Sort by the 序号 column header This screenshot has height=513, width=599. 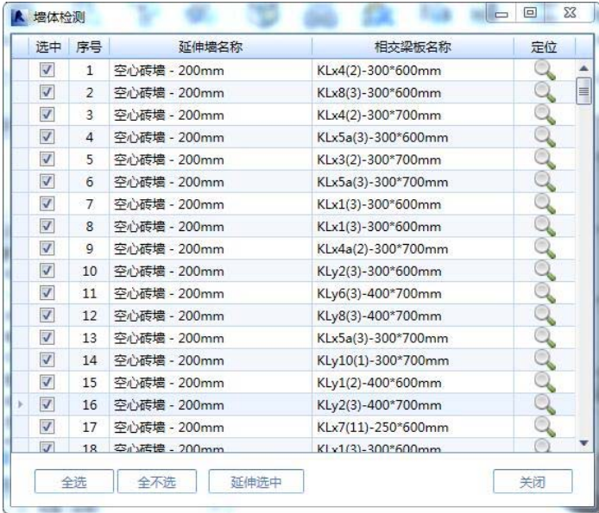tap(89, 47)
